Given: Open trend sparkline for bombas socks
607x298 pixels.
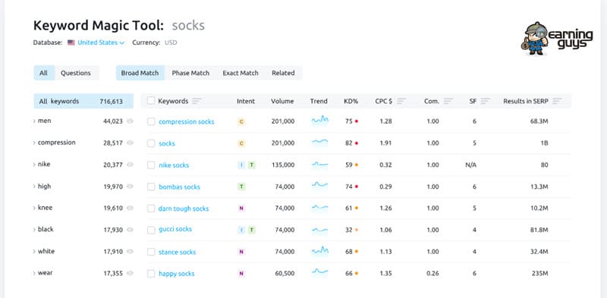Looking at the screenshot, I should tap(319, 186).
